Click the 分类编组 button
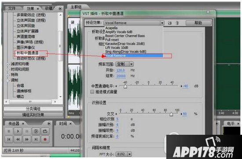 (x=33, y=109)
